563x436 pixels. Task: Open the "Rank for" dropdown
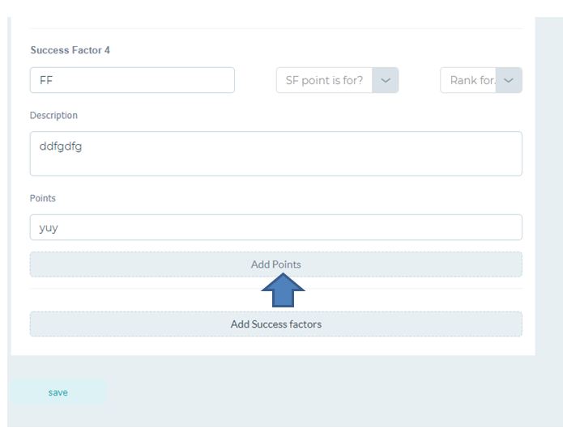click(481, 80)
